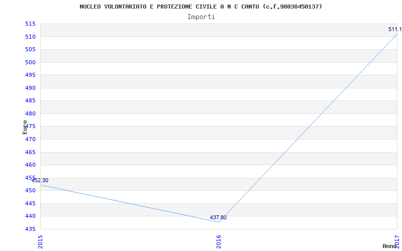
Task: Click the 485 y-axis tick label
Action: point(30,101)
